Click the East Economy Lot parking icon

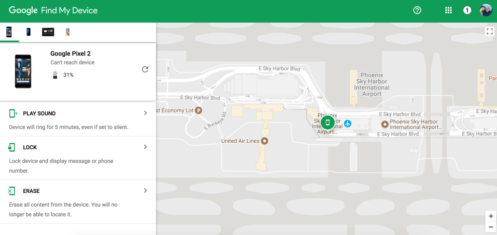click(x=199, y=111)
